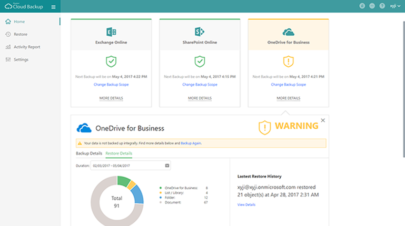Click yellow List / Library legend dot
Screen dimensions: 405x226
coord(161,193)
